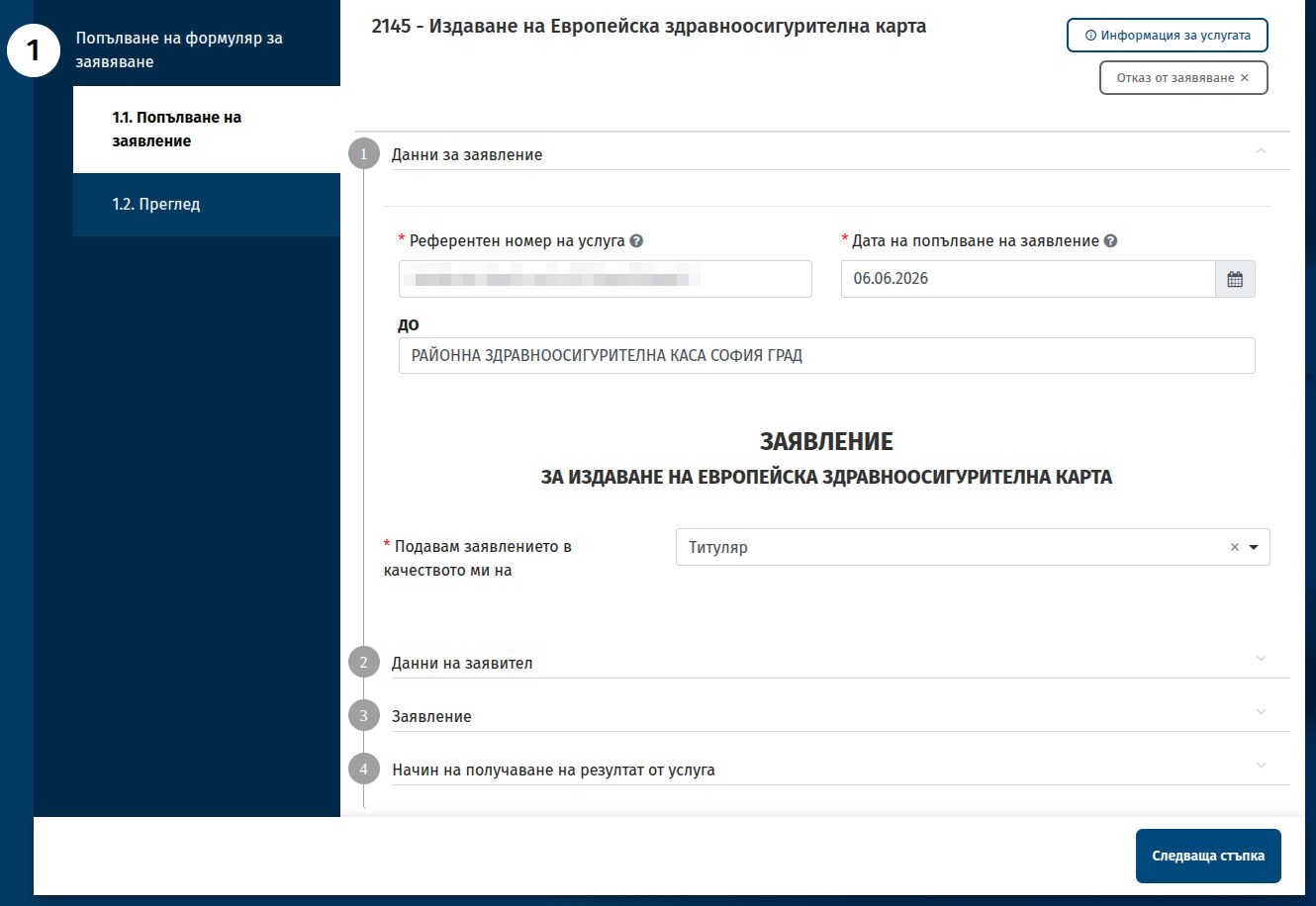1316x906 pixels.
Task: Click step circle 2 for Данни на заявител
Action: pyautogui.click(x=363, y=663)
